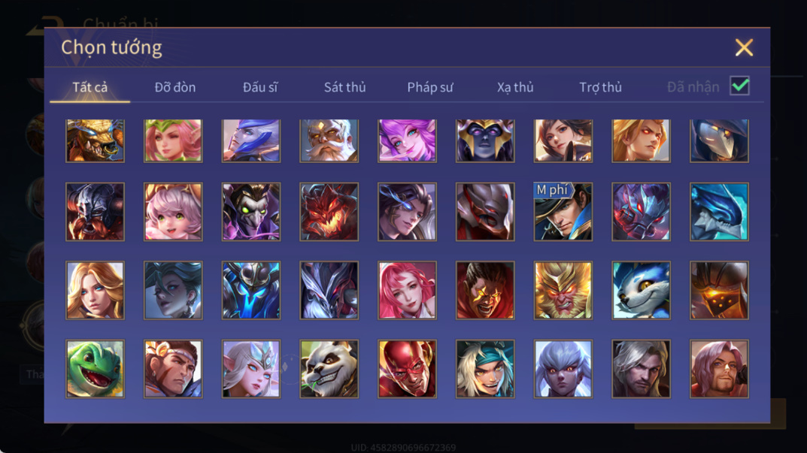
Task: Select the red fire demon hero
Action: [329, 212]
